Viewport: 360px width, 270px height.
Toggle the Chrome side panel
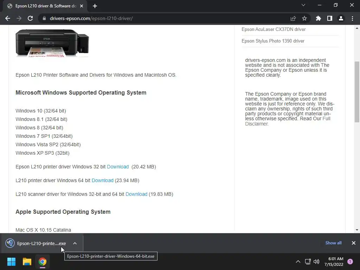[x=330, y=18]
